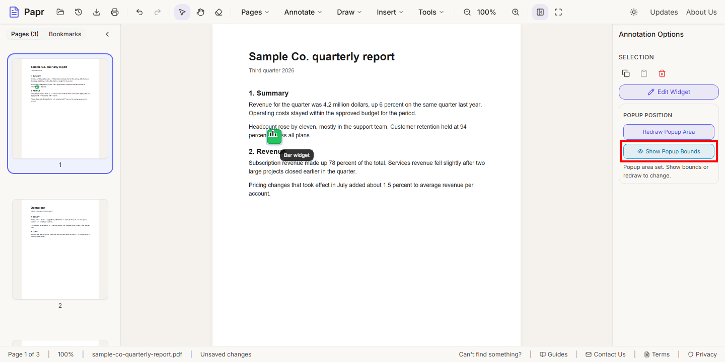Click Redraw Popup Area
Image resolution: width=725 pixels, height=362 pixels.
click(x=669, y=132)
